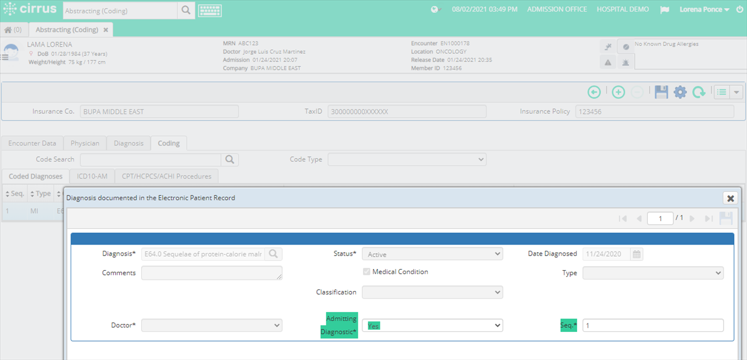Select the Coding tab
The width and height of the screenshot is (747, 360).
pos(169,143)
